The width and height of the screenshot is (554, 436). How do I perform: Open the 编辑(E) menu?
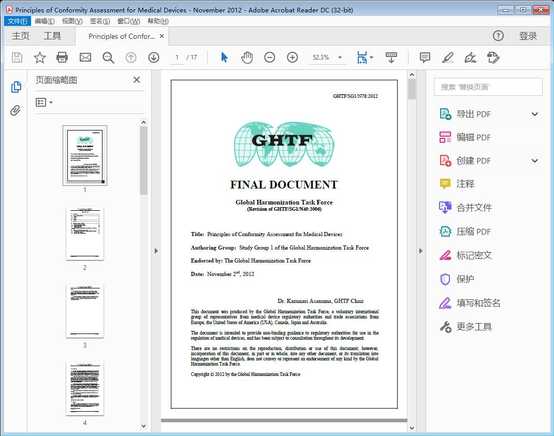point(45,21)
